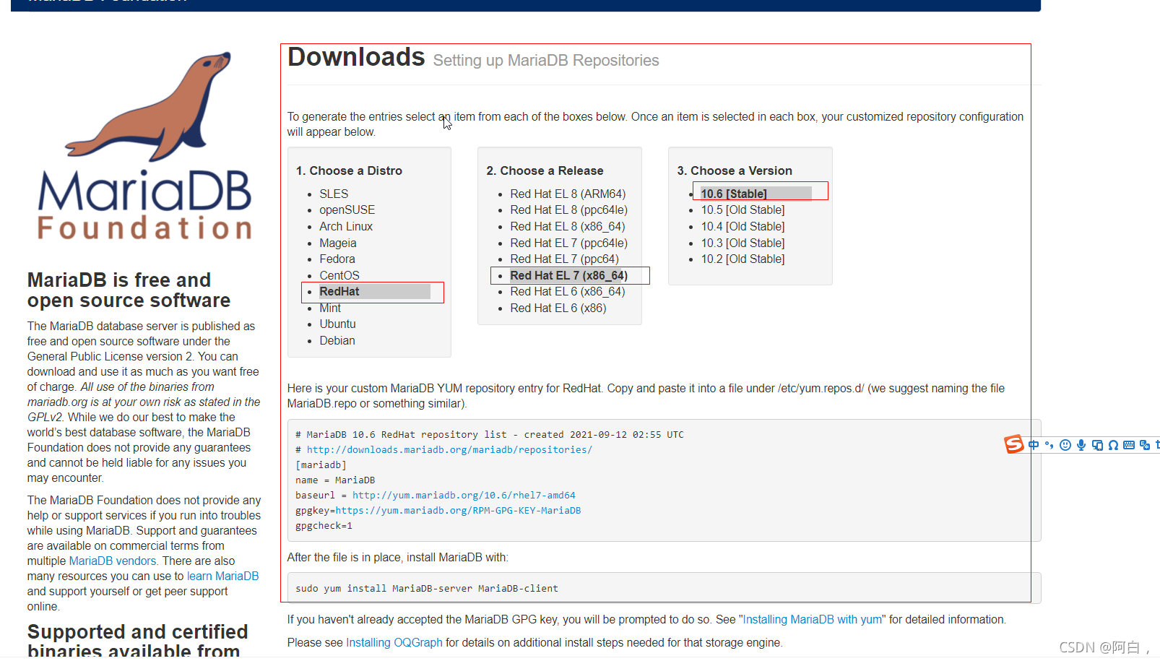Choose version 10.4 [Old Stable]
Image resolution: width=1160 pixels, height=661 pixels.
pyautogui.click(x=743, y=226)
